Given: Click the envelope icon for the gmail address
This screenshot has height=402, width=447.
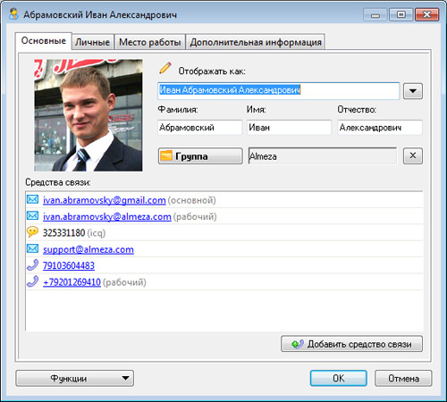Looking at the screenshot, I should 32,199.
